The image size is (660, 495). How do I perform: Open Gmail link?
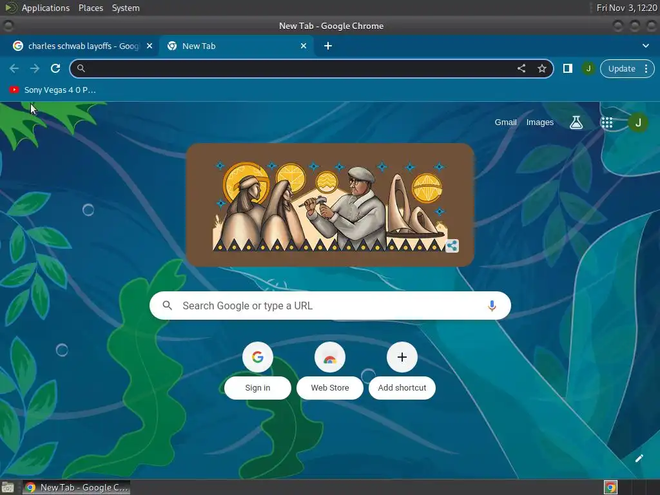505,122
